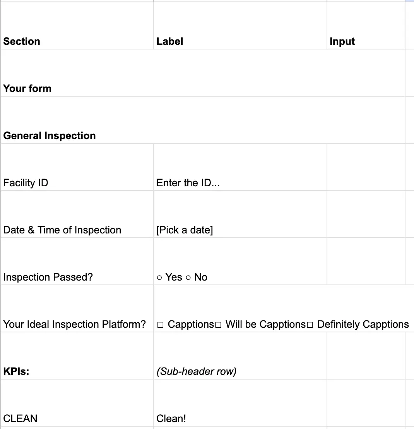Click the KPIs: sub-header cell

click(77, 356)
